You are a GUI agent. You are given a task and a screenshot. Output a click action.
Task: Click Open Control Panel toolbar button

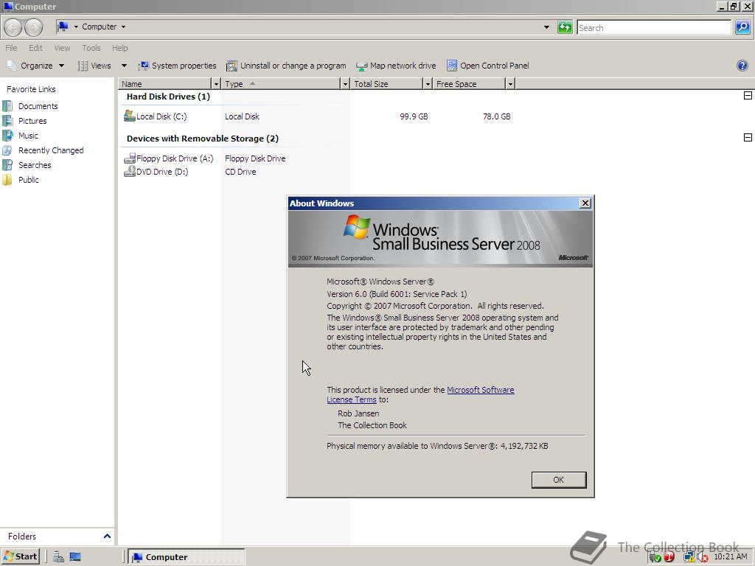[488, 66]
